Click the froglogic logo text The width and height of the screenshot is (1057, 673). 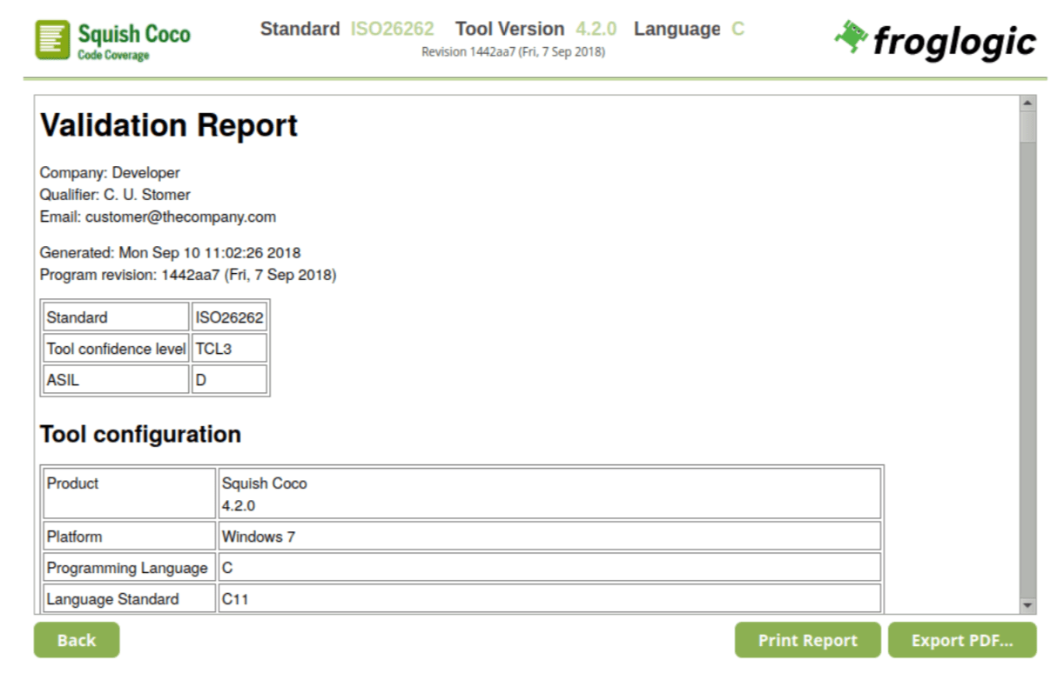click(954, 41)
